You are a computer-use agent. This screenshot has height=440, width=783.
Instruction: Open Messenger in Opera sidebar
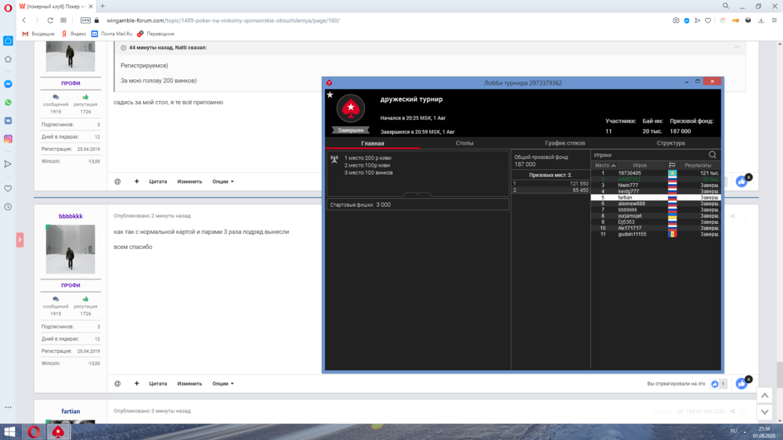pyautogui.click(x=8, y=84)
